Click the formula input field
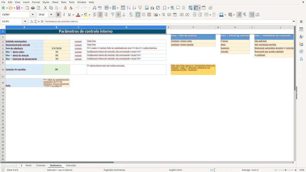The image size is (306, 172). [x=168, y=21]
